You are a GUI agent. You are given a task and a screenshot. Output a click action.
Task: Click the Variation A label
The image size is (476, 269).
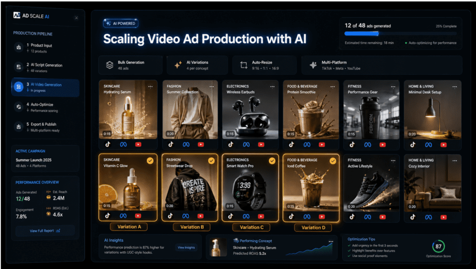click(129, 227)
